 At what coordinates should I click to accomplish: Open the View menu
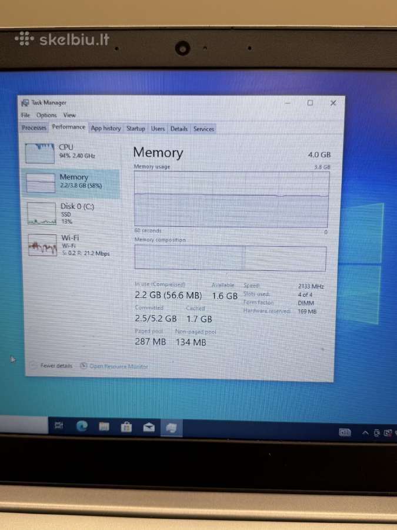pos(69,115)
